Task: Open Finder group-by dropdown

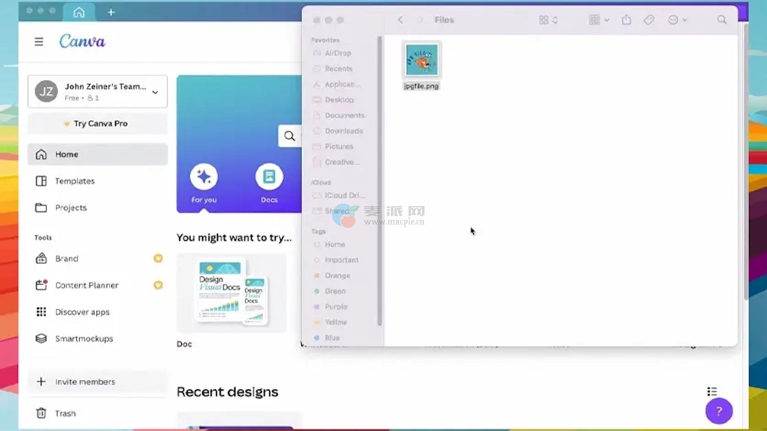Action: (598, 20)
